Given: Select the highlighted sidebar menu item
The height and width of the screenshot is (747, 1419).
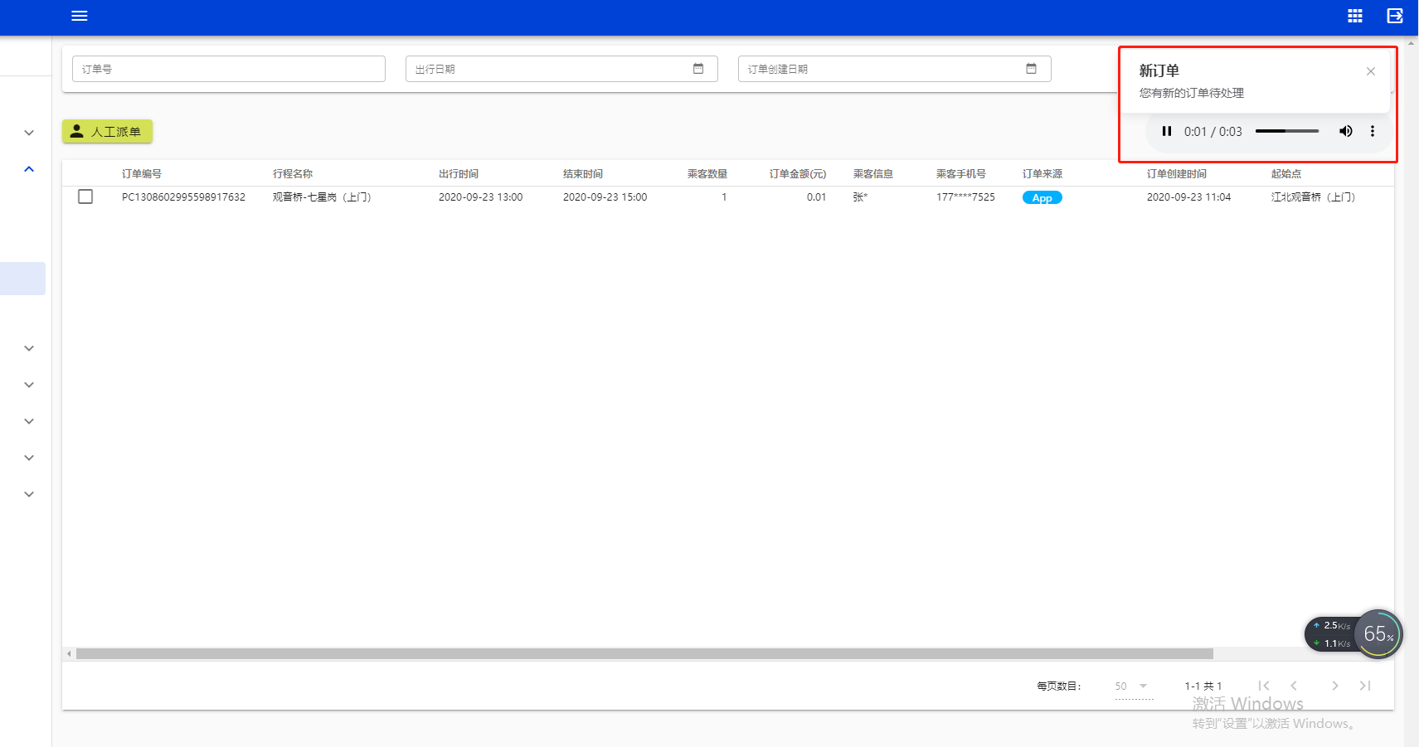Looking at the screenshot, I should (22, 279).
